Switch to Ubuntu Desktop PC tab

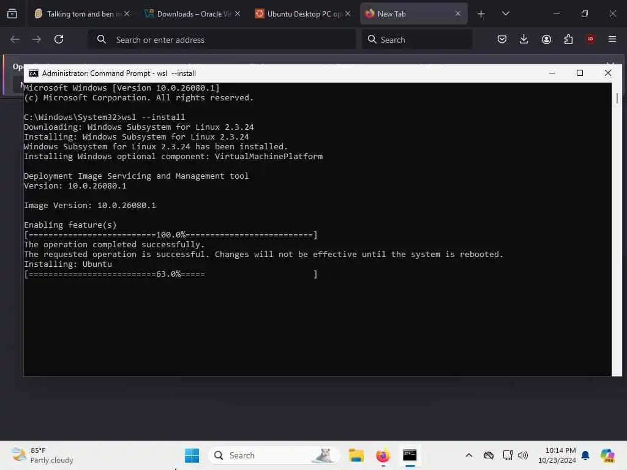(302, 14)
